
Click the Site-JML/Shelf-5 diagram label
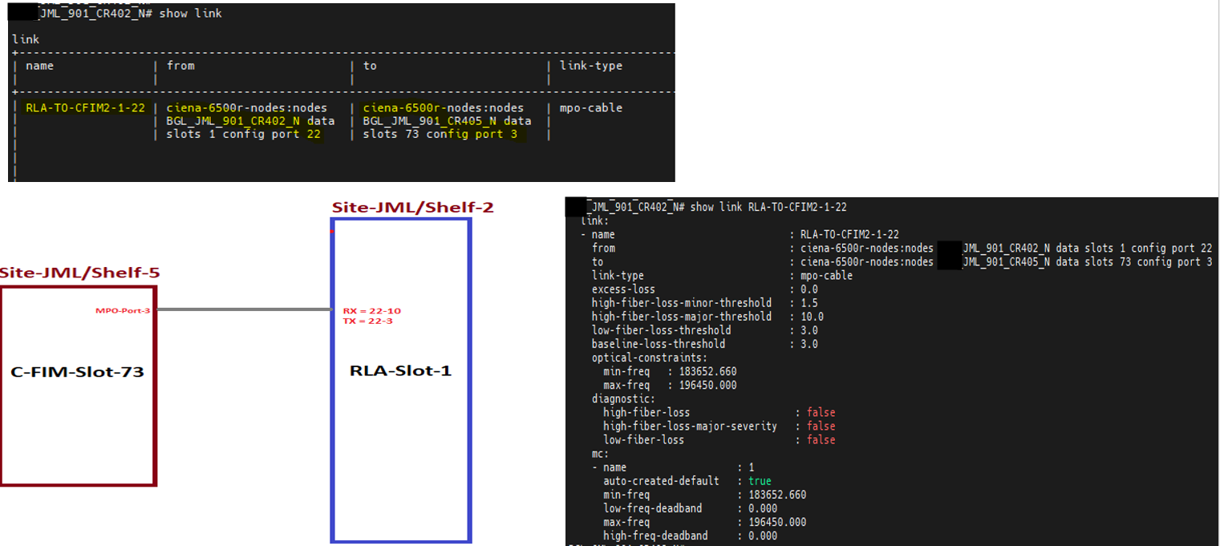(79, 273)
